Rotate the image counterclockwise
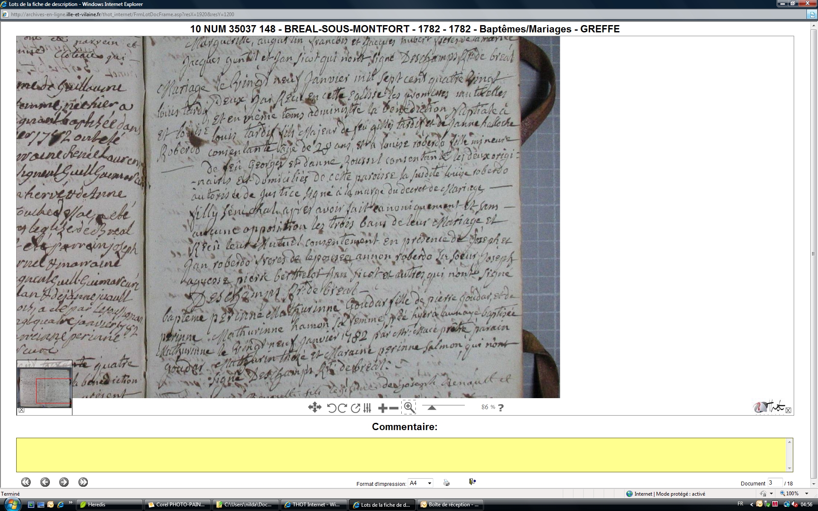 point(332,408)
